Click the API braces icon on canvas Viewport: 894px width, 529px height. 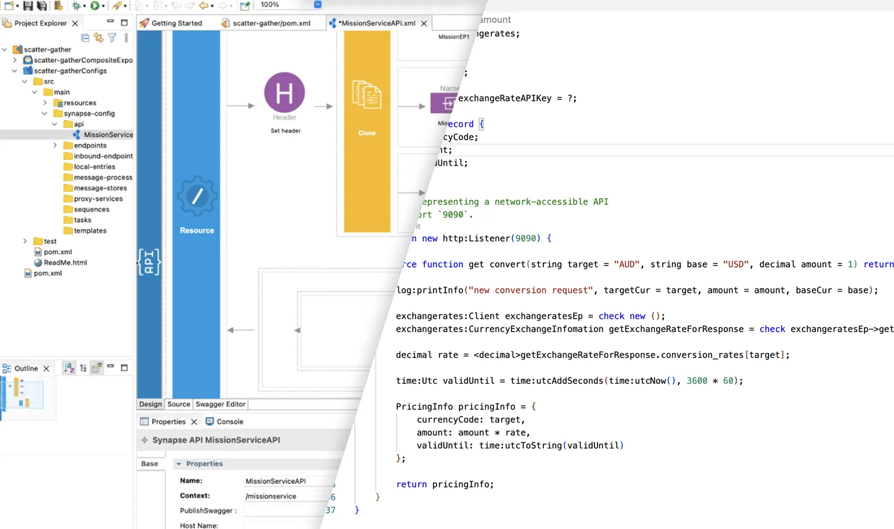149,262
